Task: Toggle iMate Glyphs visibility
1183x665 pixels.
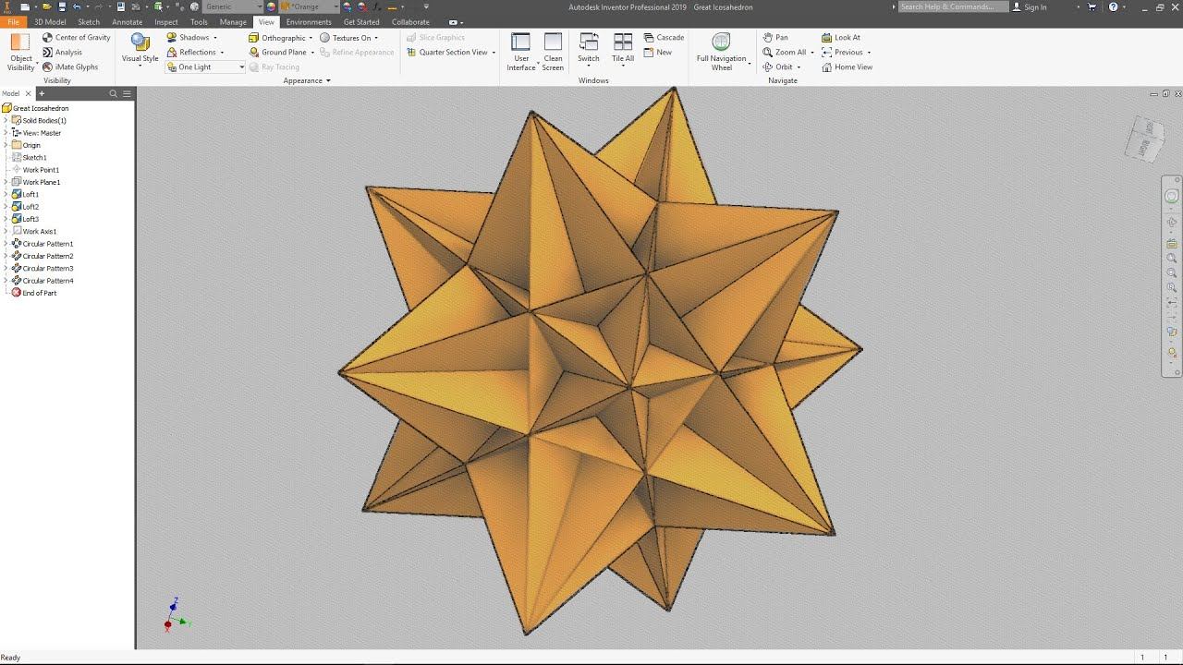Action: point(70,67)
